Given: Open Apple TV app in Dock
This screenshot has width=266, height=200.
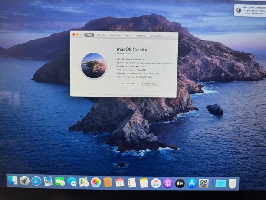Looking at the screenshot, I should [x=180, y=183].
